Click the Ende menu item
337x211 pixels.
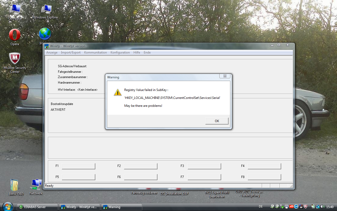click(x=147, y=52)
